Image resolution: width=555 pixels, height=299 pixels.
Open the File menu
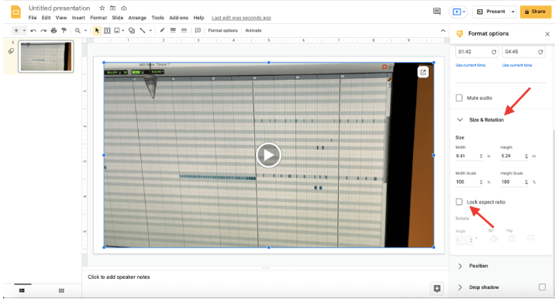(x=33, y=18)
